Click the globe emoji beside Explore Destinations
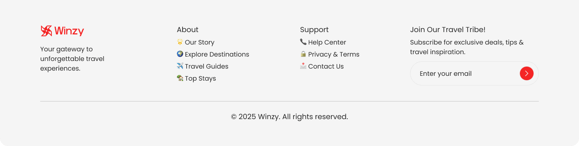The image size is (579, 146). click(x=180, y=54)
